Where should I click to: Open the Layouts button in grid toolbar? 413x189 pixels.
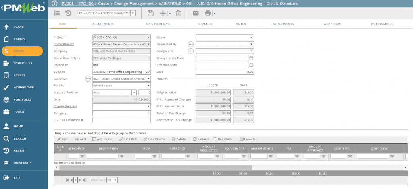coord(247,139)
